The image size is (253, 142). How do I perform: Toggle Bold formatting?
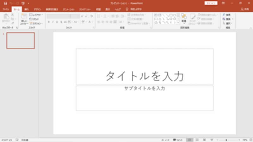pyautogui.click(x=49, y=22)
